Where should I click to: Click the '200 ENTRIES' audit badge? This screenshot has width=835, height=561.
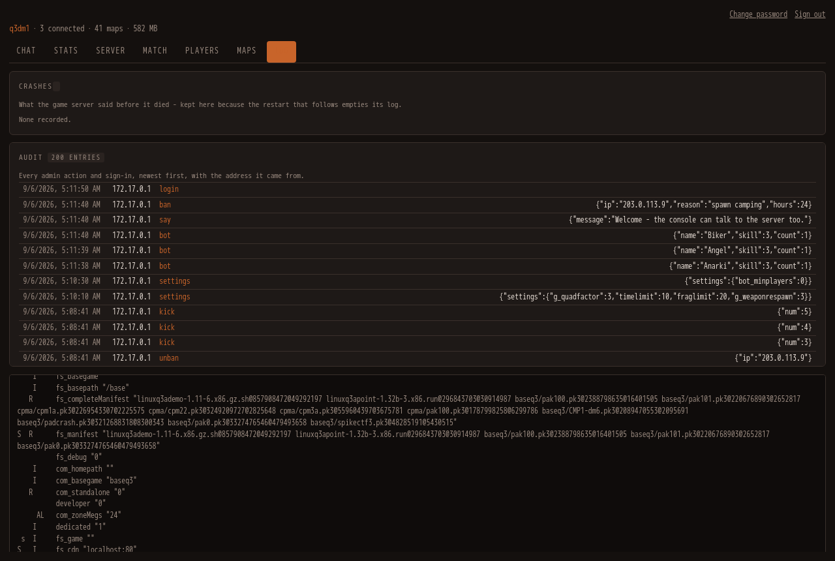[x=76, y=157]
